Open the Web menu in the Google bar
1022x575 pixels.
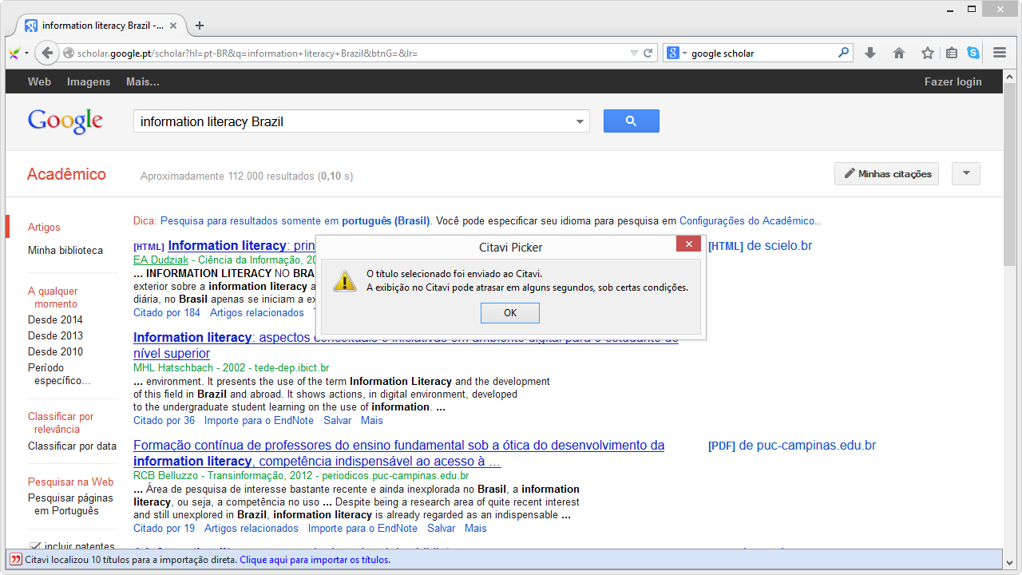(x=39, y=81)
